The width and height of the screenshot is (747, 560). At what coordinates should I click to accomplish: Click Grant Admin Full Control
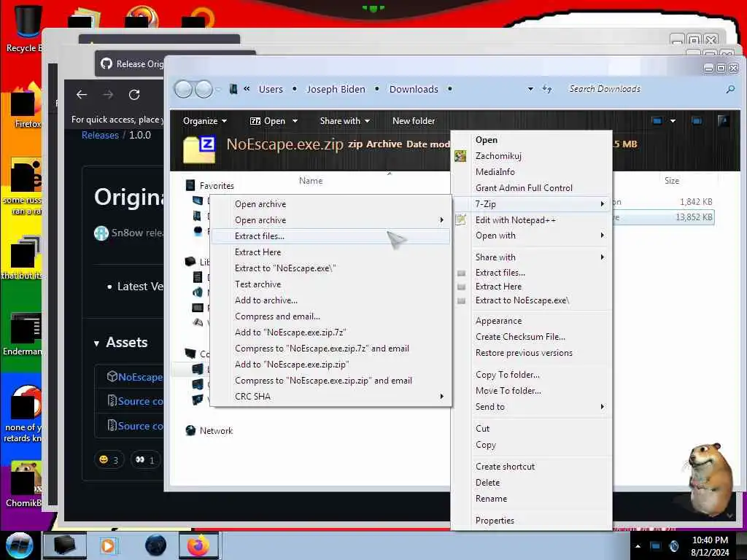click(x=531, y=187)
